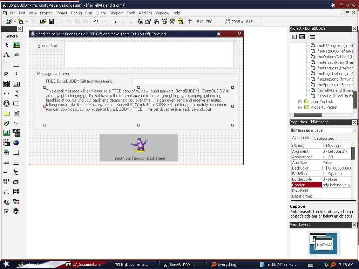The height and width of the screenshot is (269, 359).
Task: Select the Timer control tool
Action: pos(7,104)
